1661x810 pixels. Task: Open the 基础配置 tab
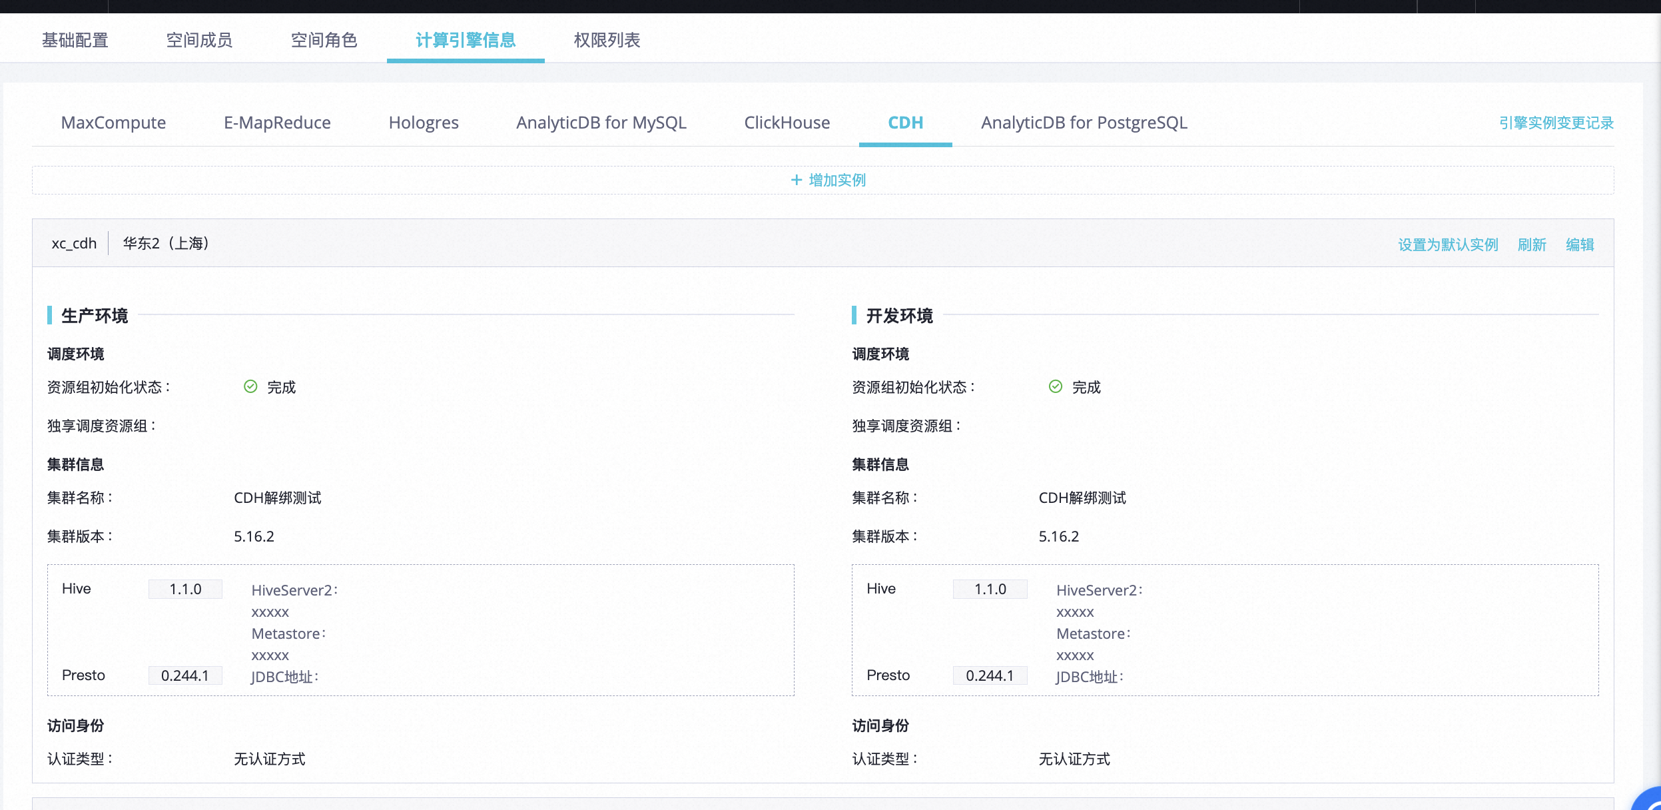pos(75,40)
